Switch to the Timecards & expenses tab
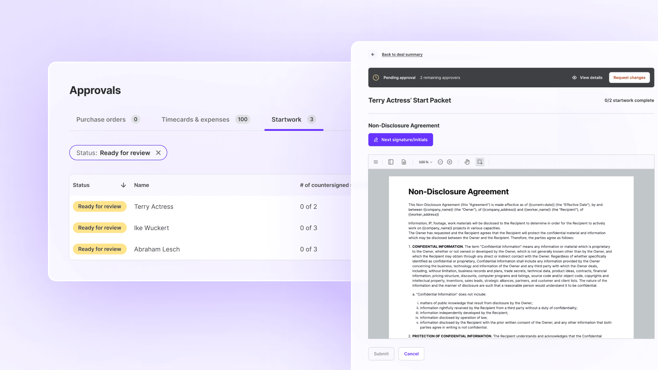The image size is (658, 370). click(x=195, y=119)
